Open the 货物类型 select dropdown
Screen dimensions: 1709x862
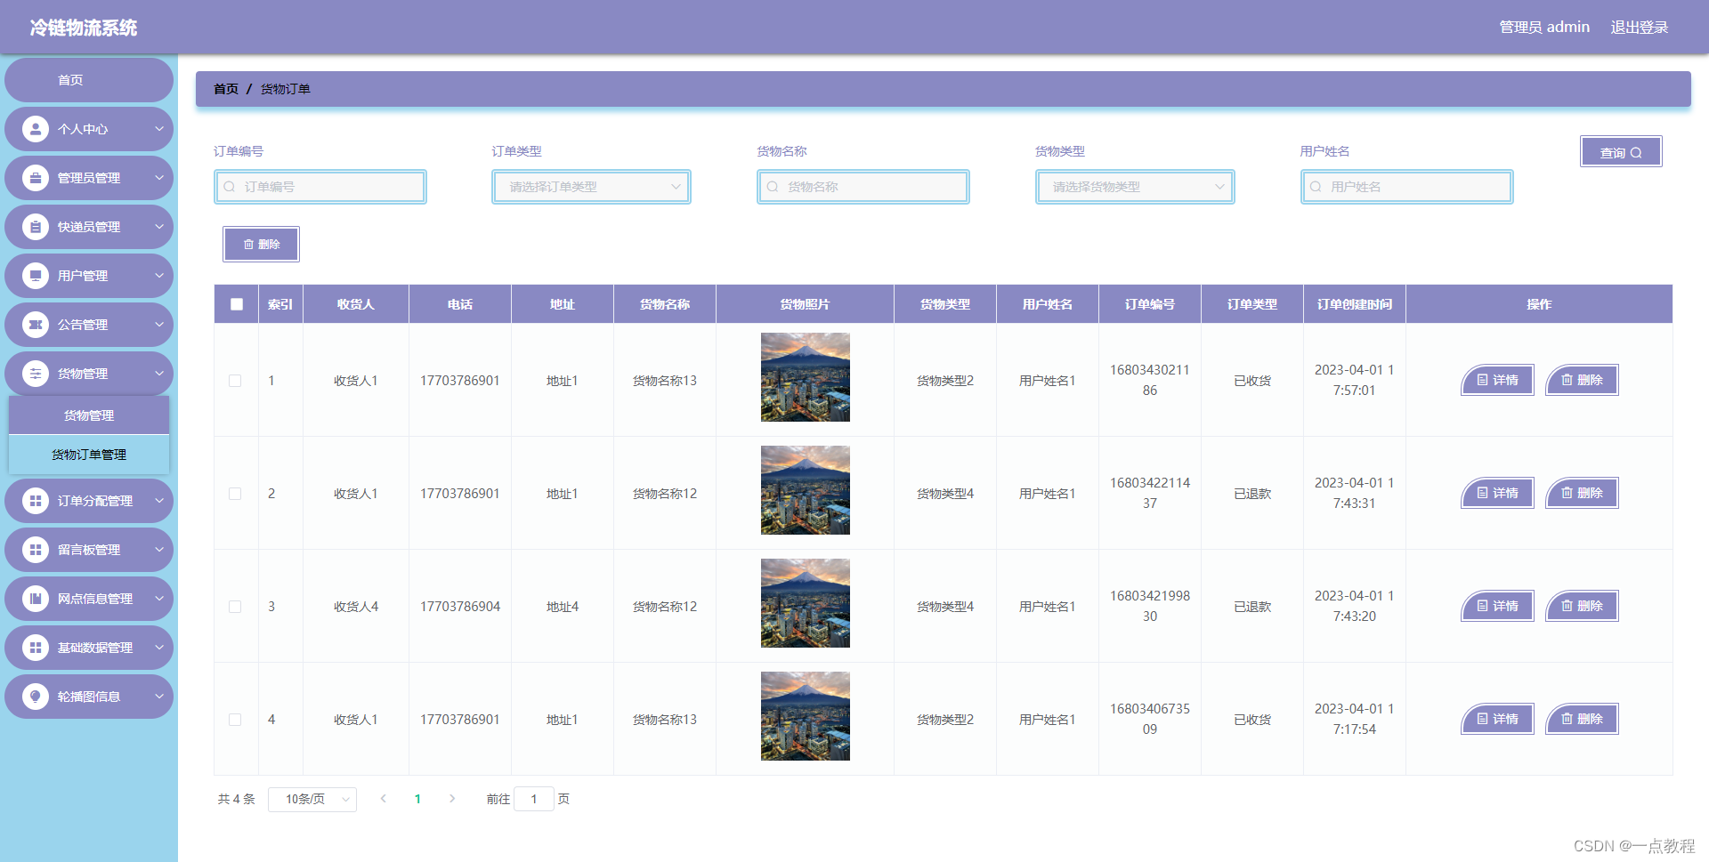click(1135, 187)
